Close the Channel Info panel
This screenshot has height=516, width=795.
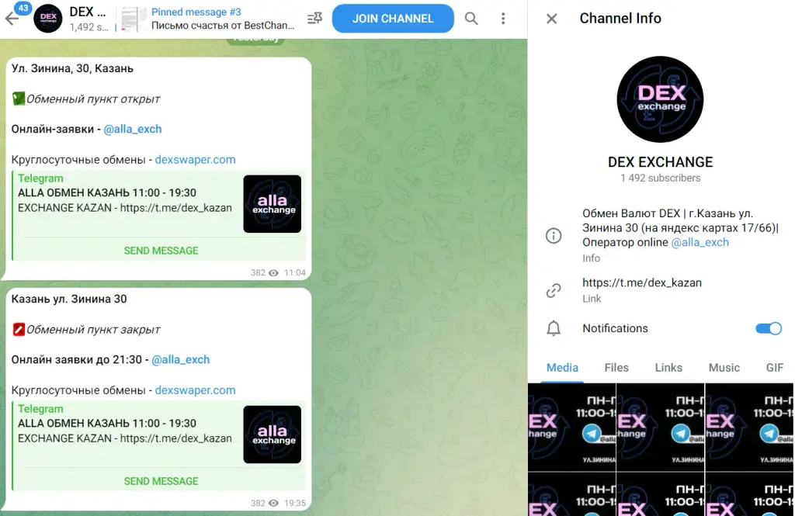coord(552,19)
